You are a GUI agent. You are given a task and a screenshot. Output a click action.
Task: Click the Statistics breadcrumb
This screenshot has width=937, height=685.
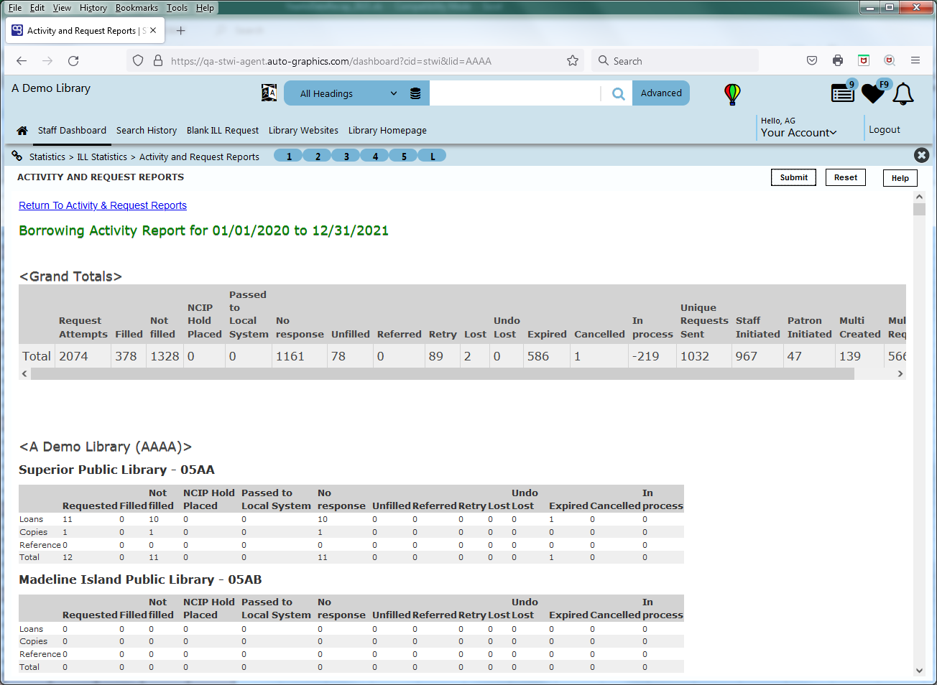tap(47, 157)
